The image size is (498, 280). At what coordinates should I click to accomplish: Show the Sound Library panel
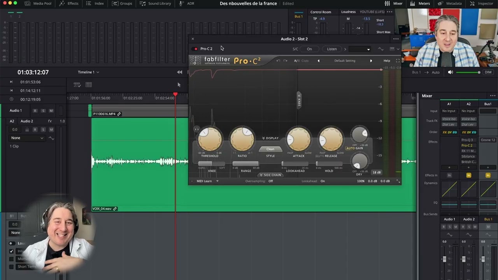coord(155,3)
